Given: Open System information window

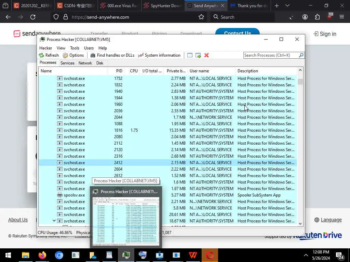Looking at the screenshot, I should point(159,55).
